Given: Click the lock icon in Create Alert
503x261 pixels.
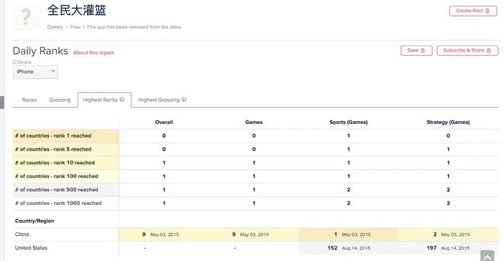Looking at the screenshot, I should 487,11.
